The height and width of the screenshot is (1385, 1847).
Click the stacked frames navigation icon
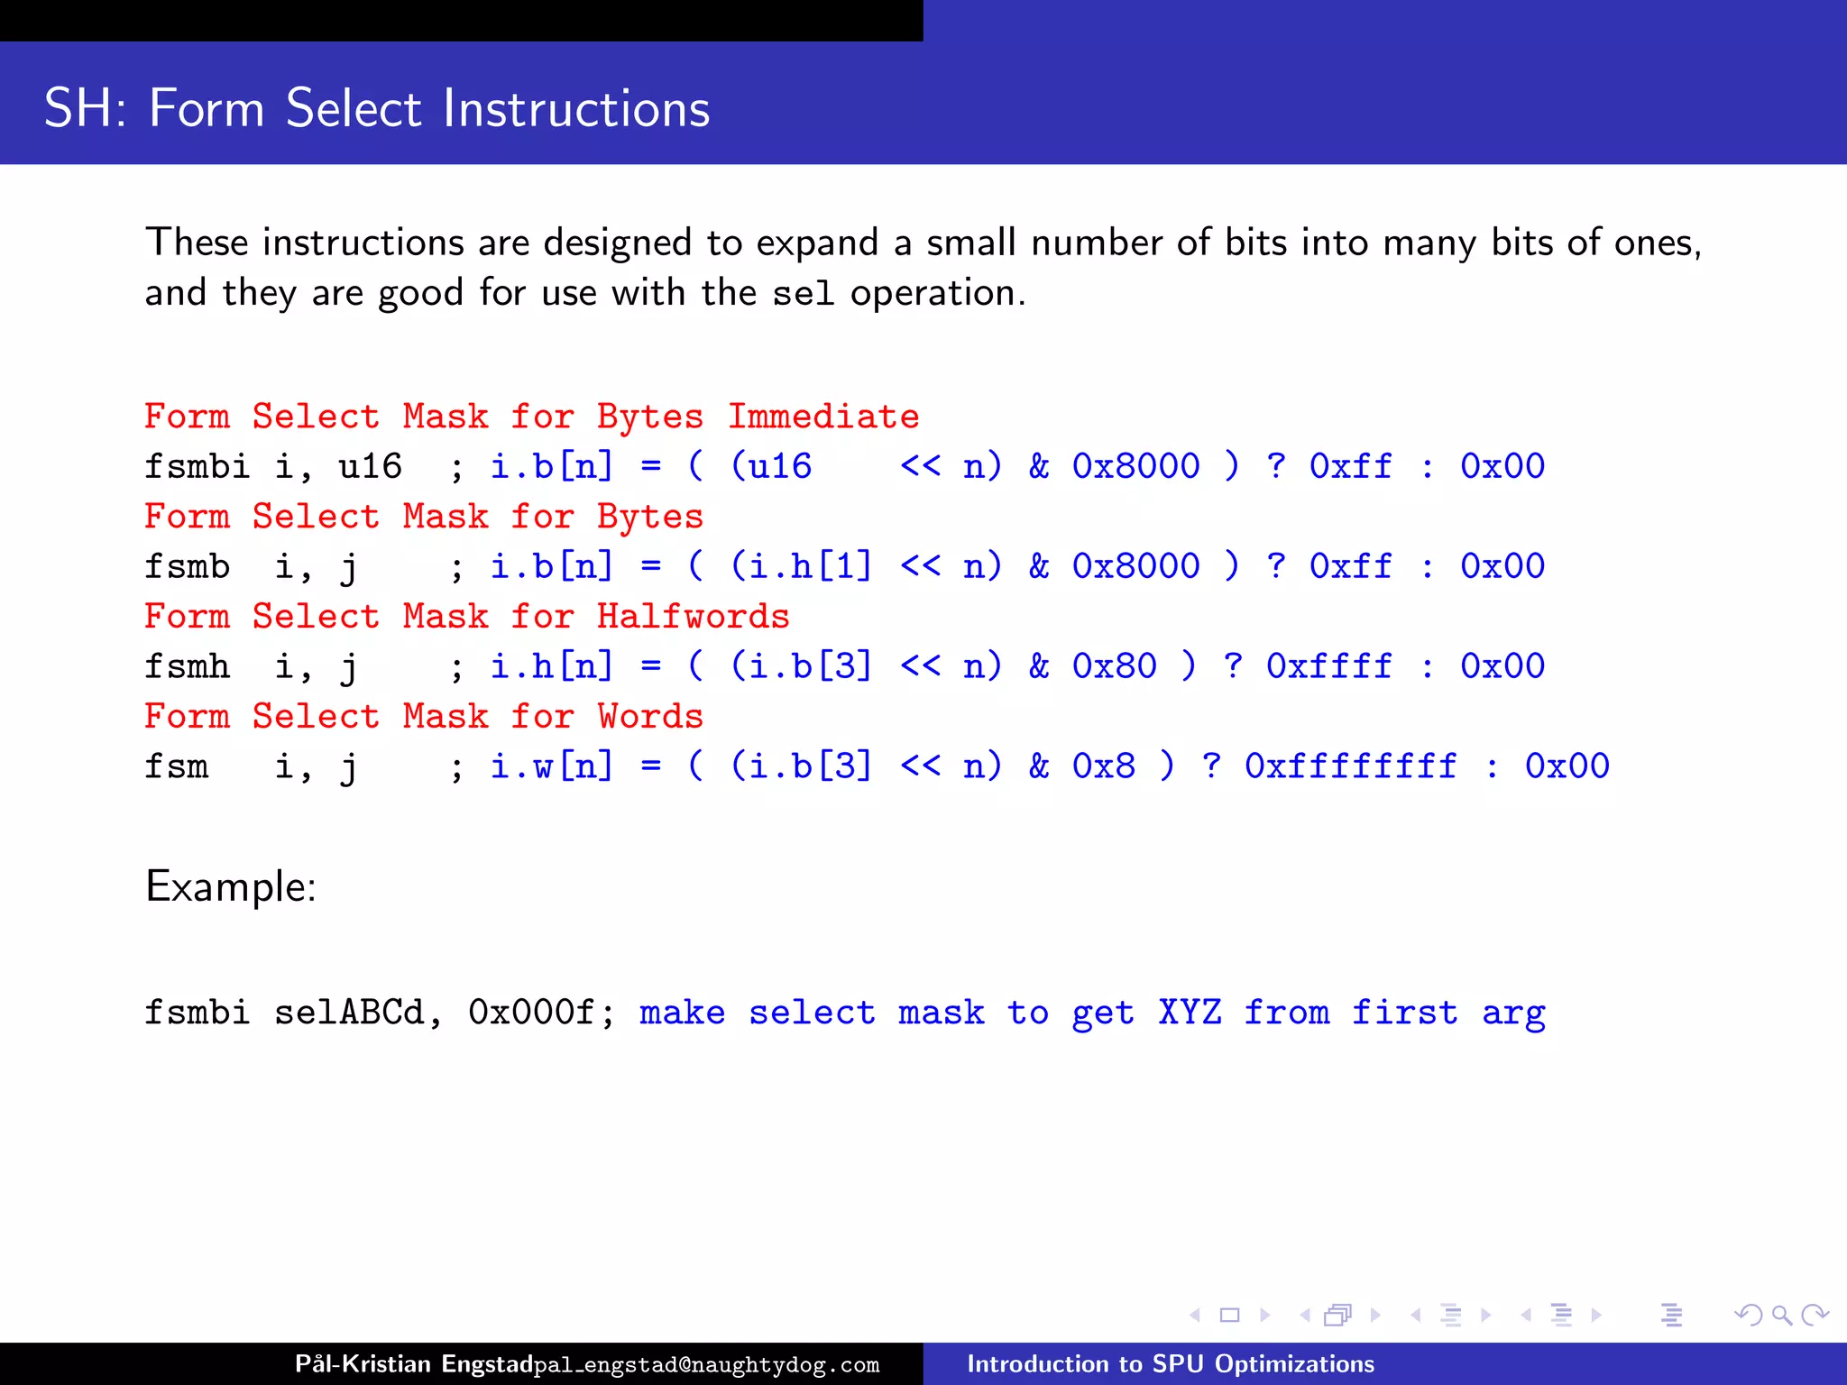pyautogui.click(x=1338, y=1316)
